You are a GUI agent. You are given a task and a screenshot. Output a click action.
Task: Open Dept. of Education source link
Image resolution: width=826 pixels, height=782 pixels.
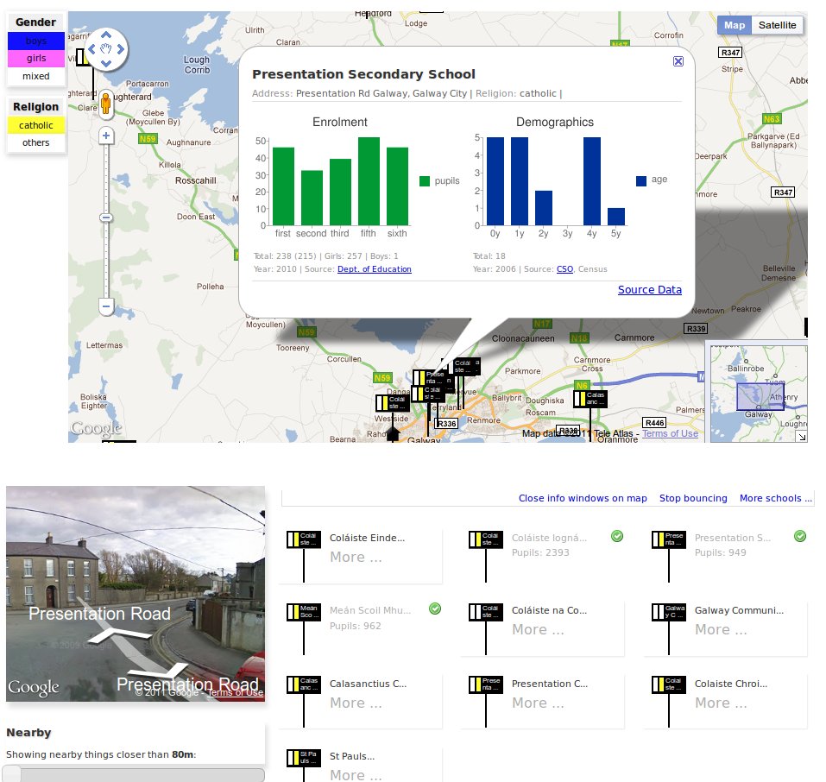374,268
